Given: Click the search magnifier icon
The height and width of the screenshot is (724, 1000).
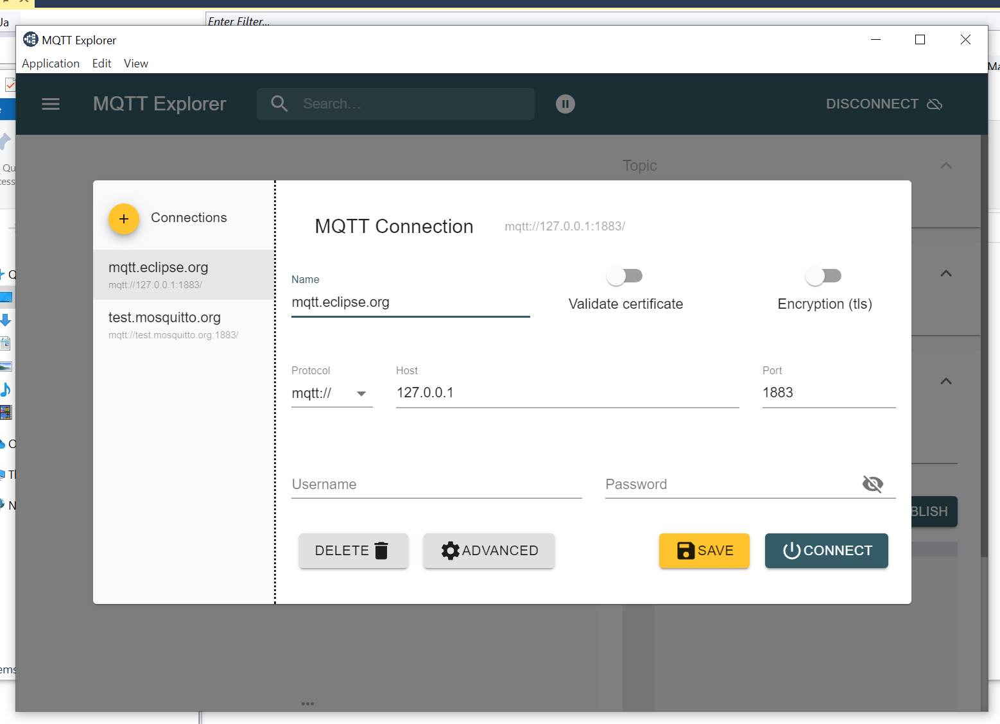Looking at the screenshot, I should (279, 103).
